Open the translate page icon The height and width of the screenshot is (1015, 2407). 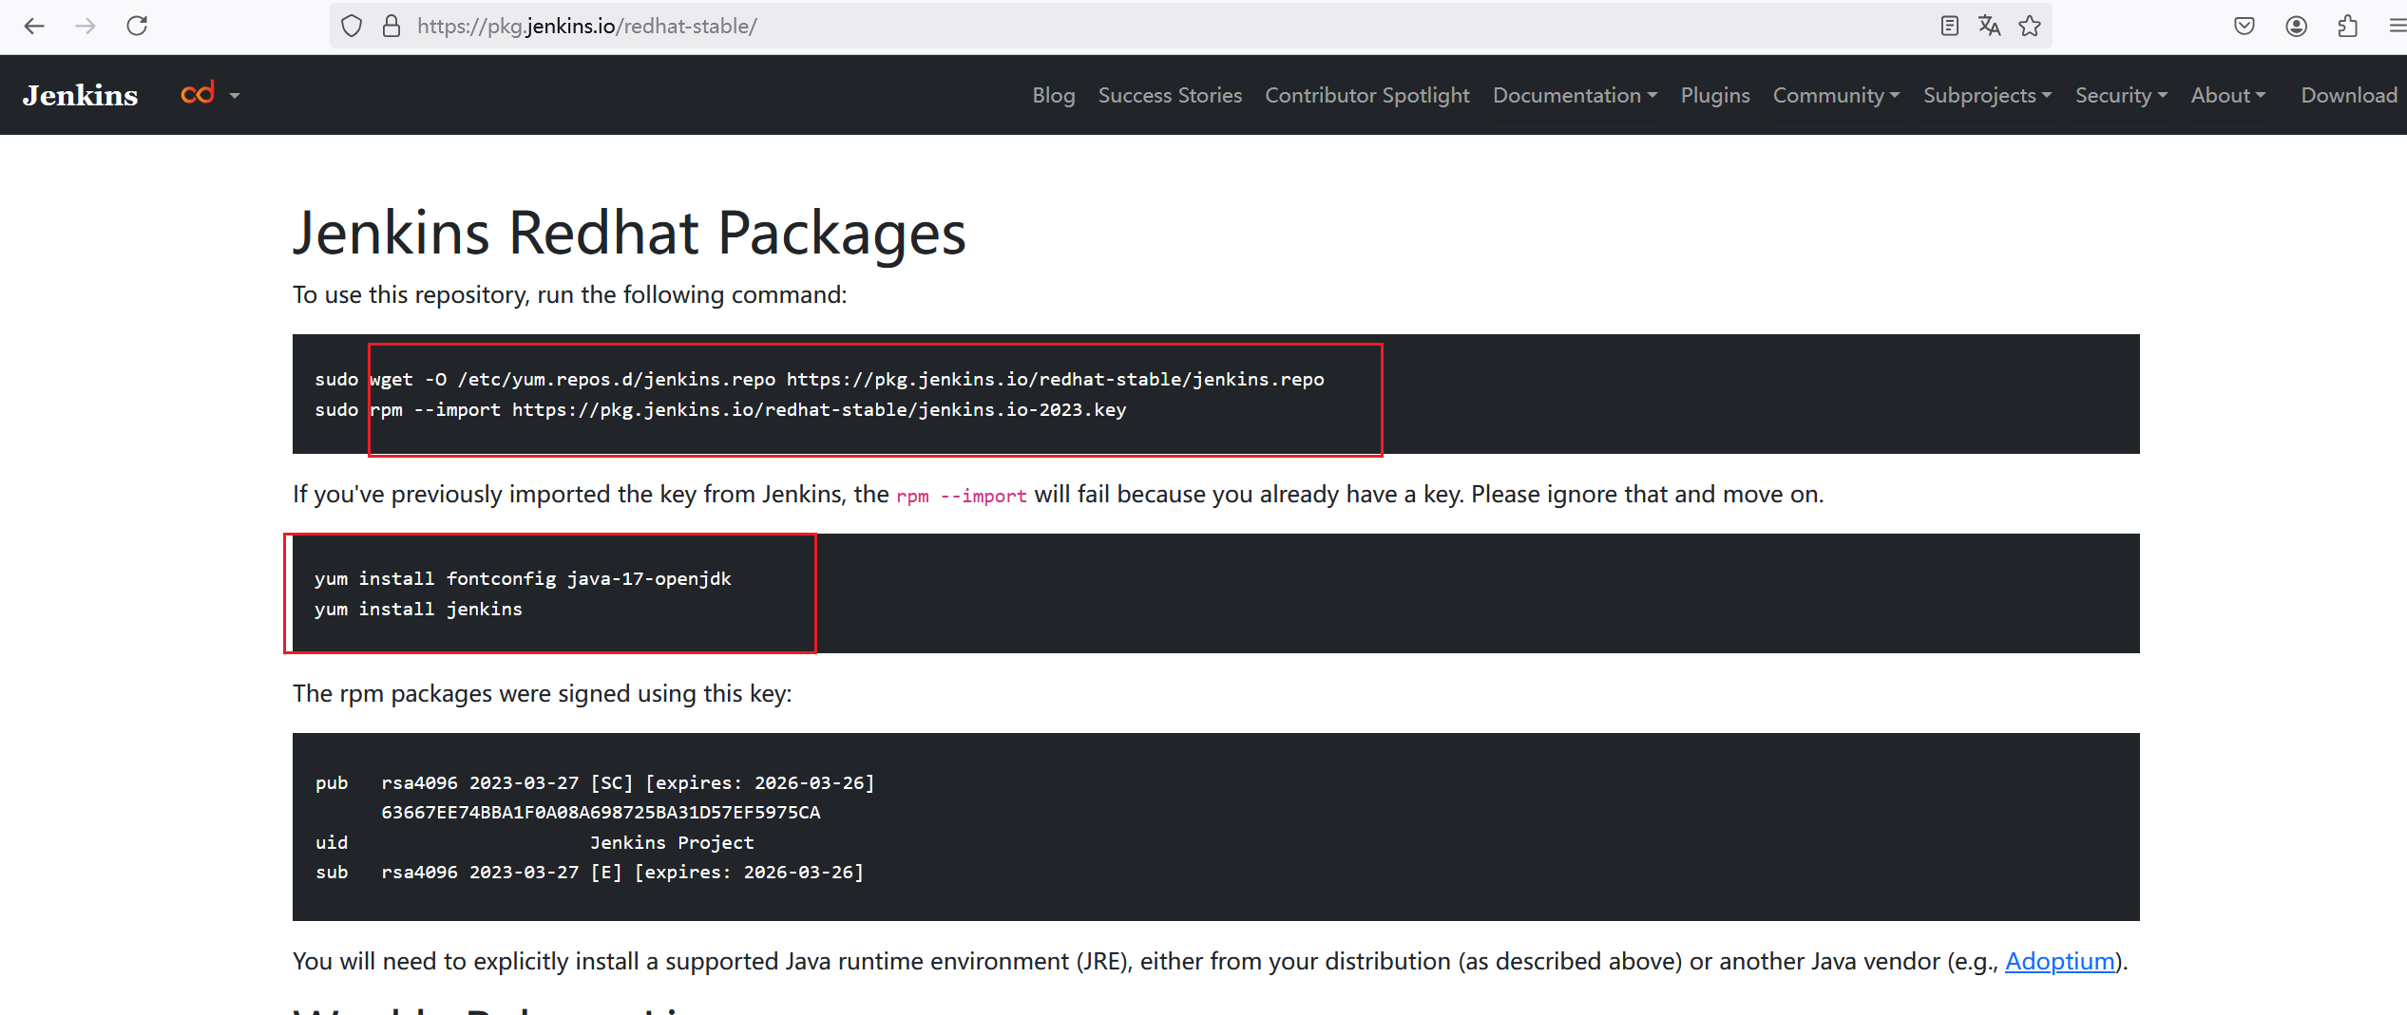(1989, 26)
